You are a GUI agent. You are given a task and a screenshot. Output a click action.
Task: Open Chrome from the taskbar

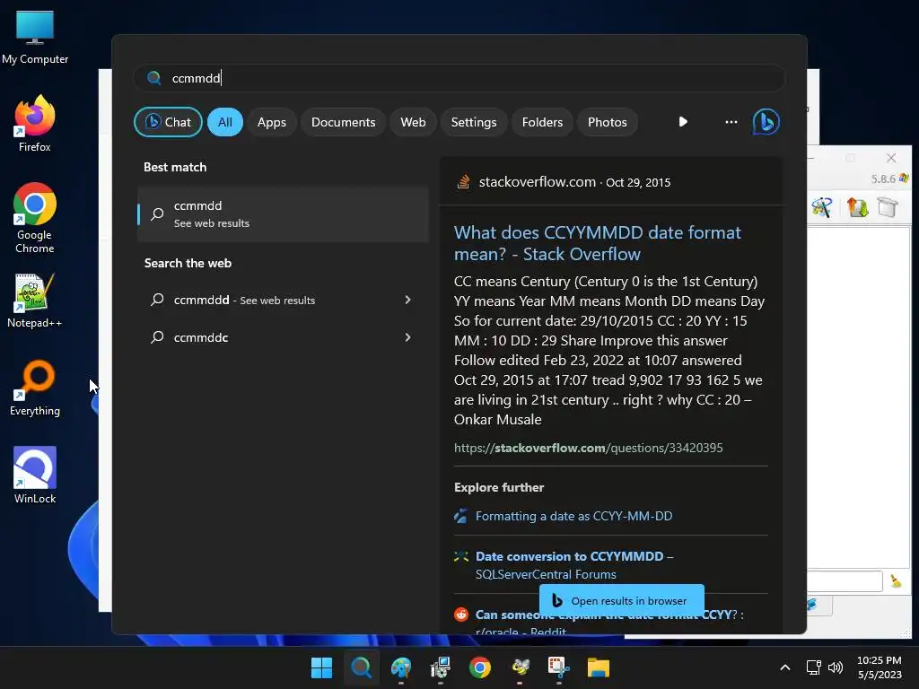tap(479, 667)
